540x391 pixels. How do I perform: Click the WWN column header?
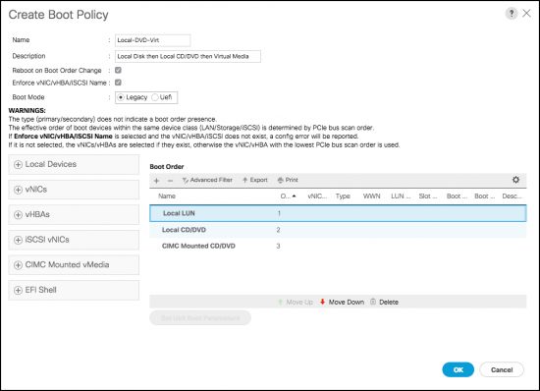[x=372, y=196]
